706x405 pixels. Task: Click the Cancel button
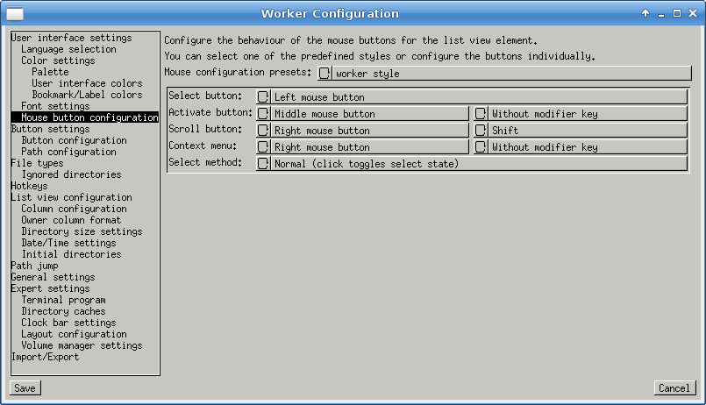click(674, 388)
